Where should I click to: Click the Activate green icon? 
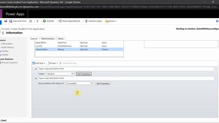click(44, 21)
